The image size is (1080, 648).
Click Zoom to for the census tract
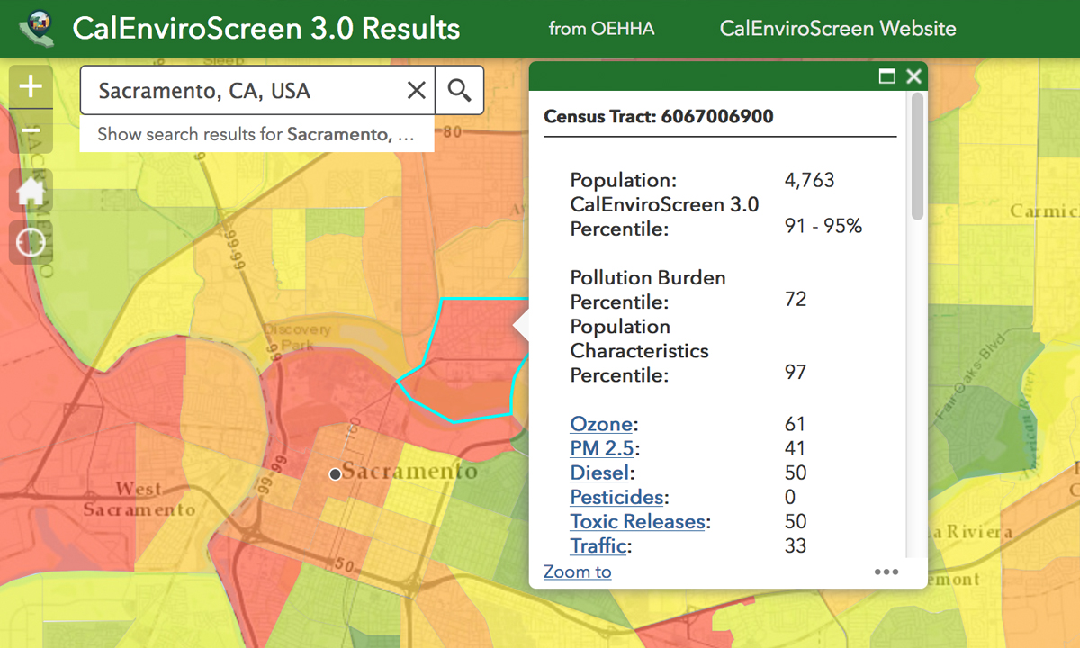point(576,571)
